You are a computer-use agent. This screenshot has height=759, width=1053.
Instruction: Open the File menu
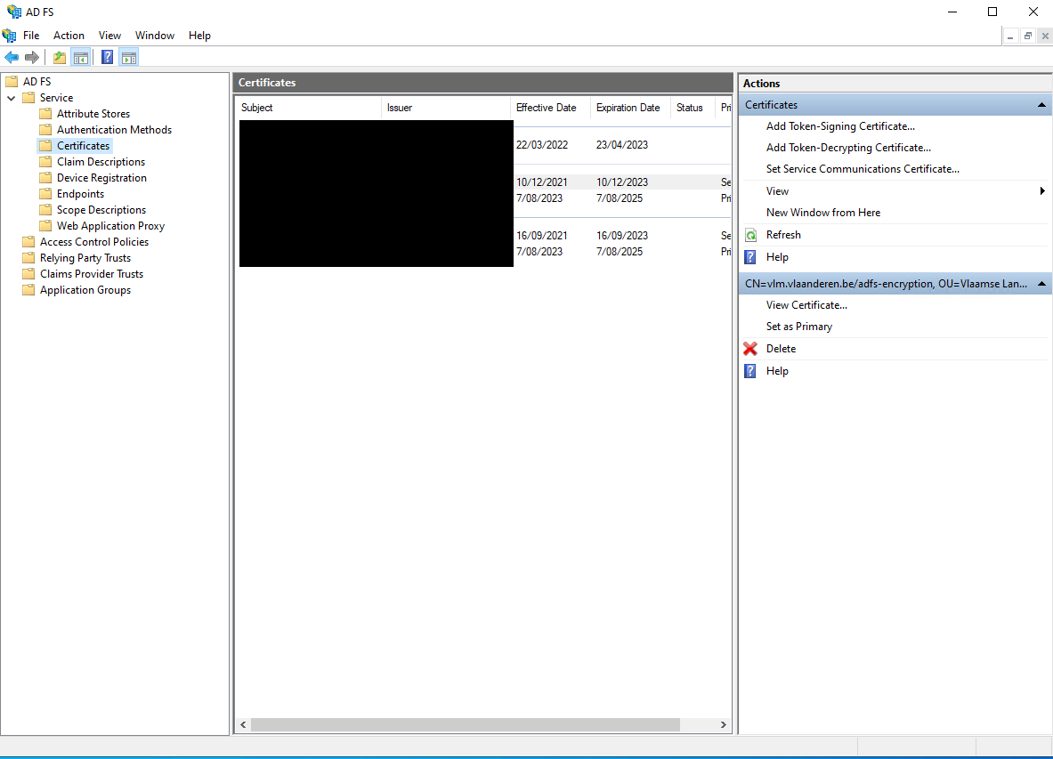(31, 36)
